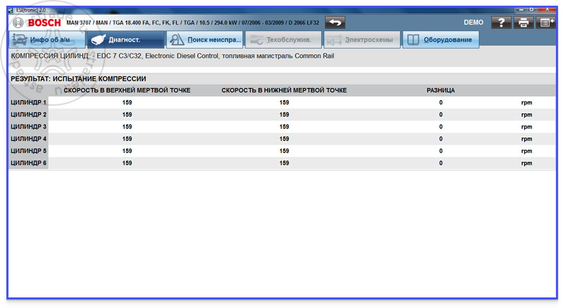Click СКОРОСТЬ В ВЕРХНЕЙ МЕРТВОЙ ТОЧКЕ column header
The width and height of the screenshot is (563, 308).
[127, 90]
